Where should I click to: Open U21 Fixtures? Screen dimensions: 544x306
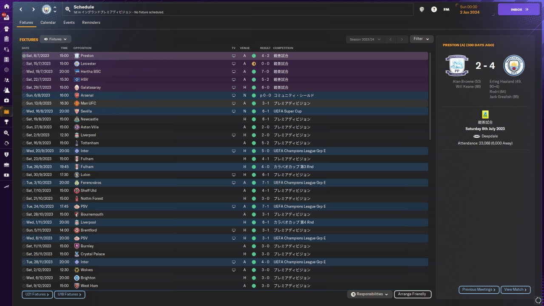click(x=37, y=294)
